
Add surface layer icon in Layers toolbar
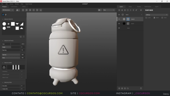[119, 10]
